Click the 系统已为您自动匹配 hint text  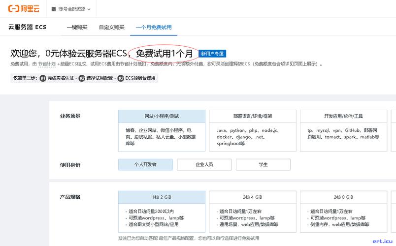click(189, 238)
